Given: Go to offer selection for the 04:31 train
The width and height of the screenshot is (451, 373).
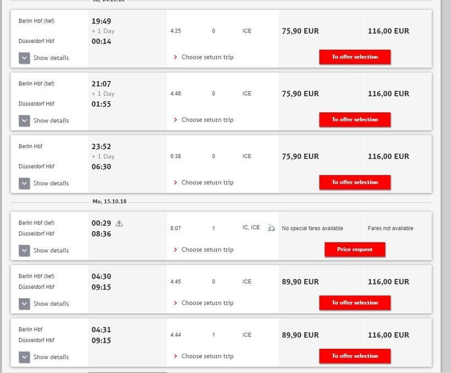Looking at the screenshot, I should tap(355, 356).
